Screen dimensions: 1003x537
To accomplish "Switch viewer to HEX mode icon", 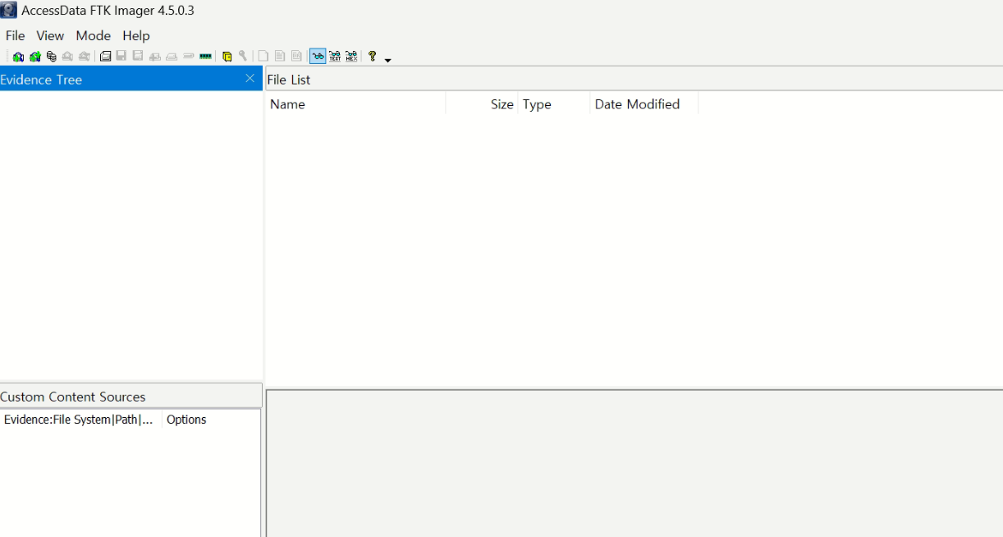I will tap(351, 57).
